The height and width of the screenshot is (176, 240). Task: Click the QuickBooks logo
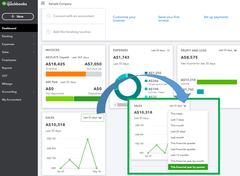[14, 3]
